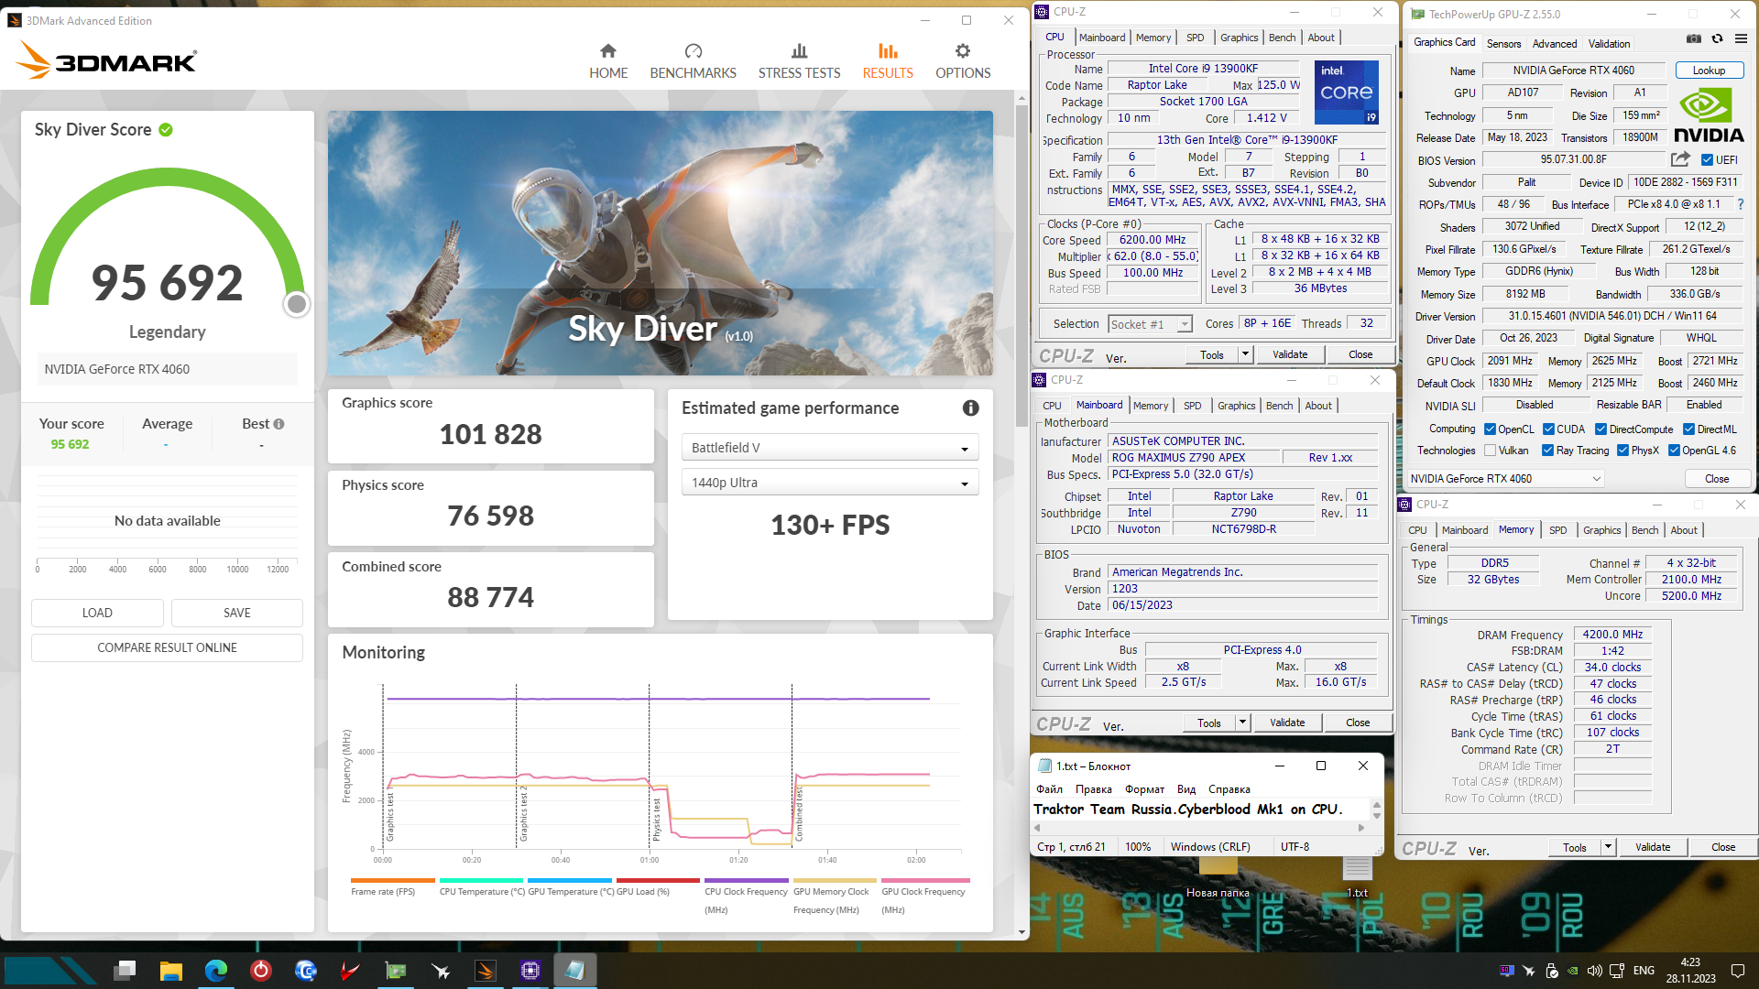Open the Notepad icon on the taskbar
1759x989 pixels.
(575, 970)
